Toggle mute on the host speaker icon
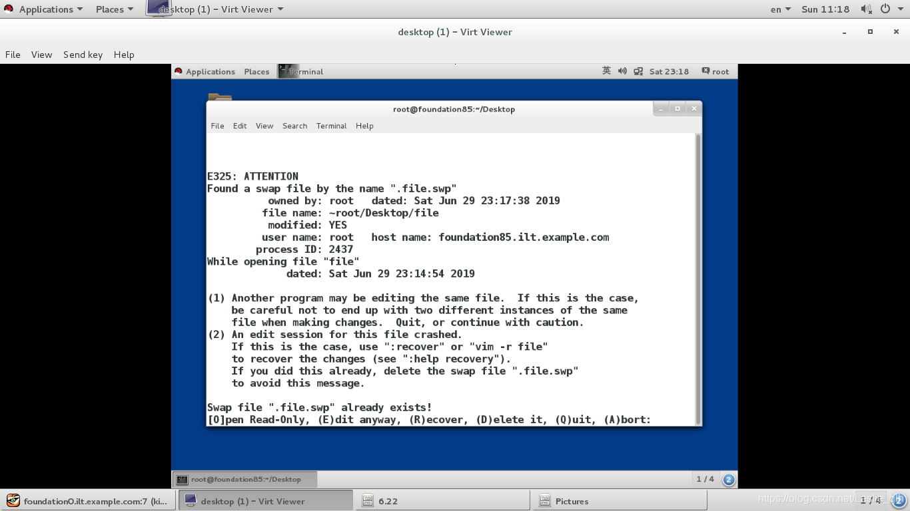 pos(867,9)
